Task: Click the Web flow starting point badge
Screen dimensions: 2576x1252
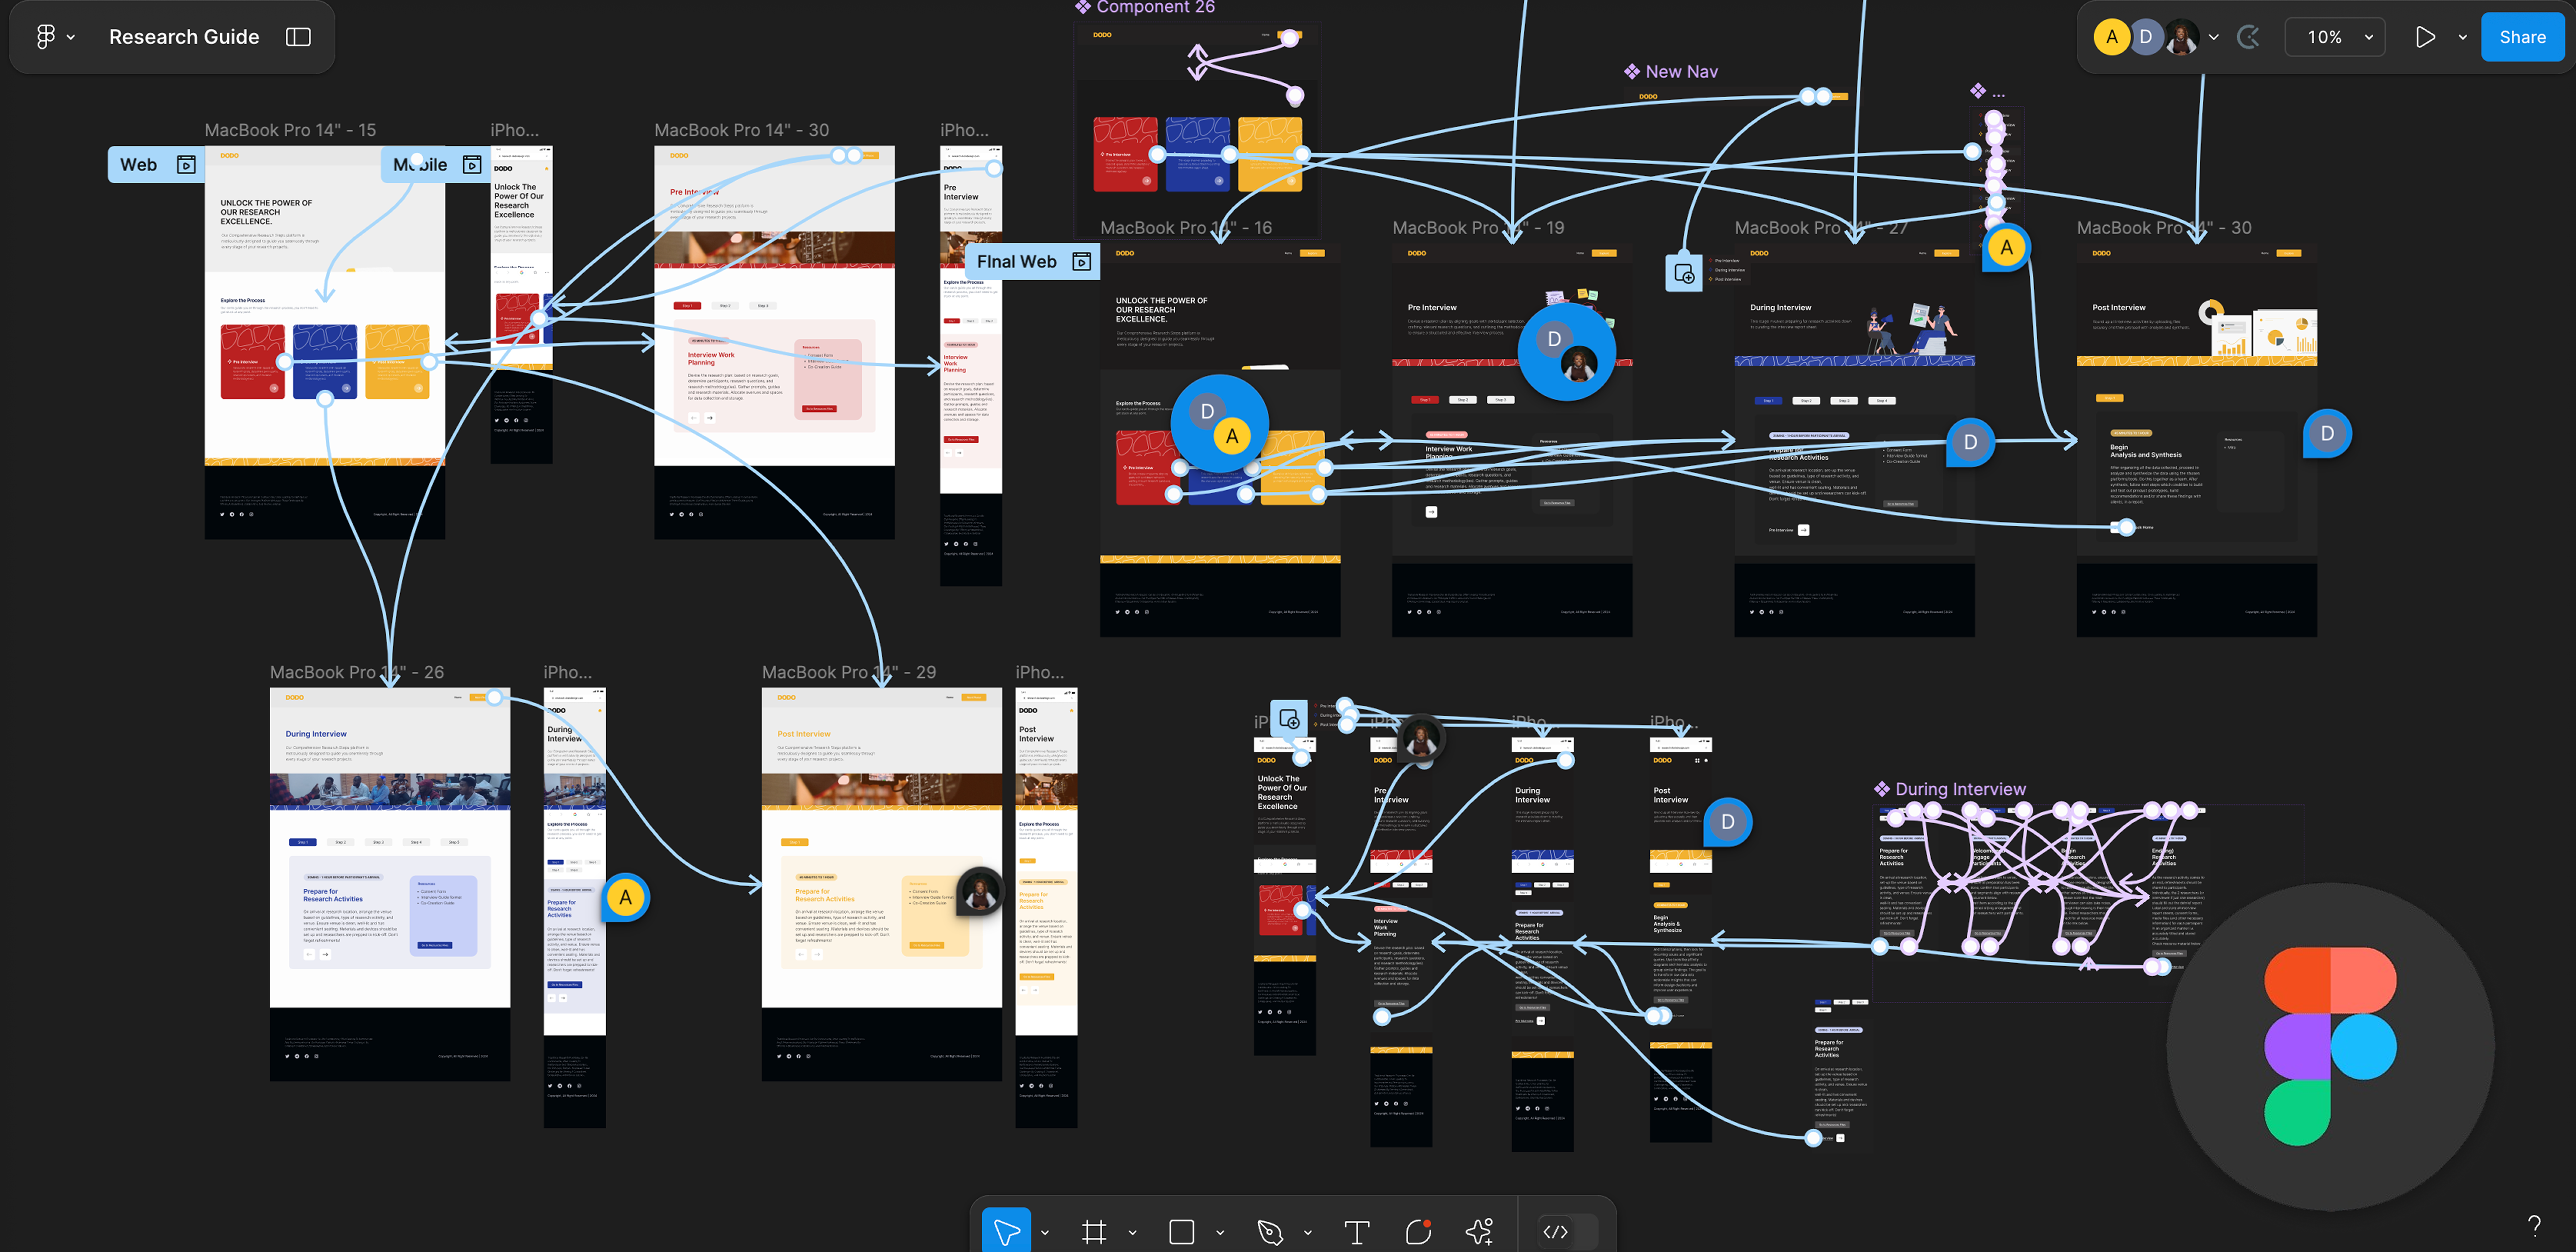Action: 156,165
